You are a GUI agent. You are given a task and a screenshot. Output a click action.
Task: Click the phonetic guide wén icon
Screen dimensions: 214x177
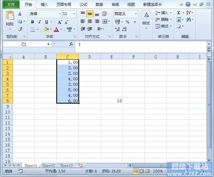pos(69,29)
